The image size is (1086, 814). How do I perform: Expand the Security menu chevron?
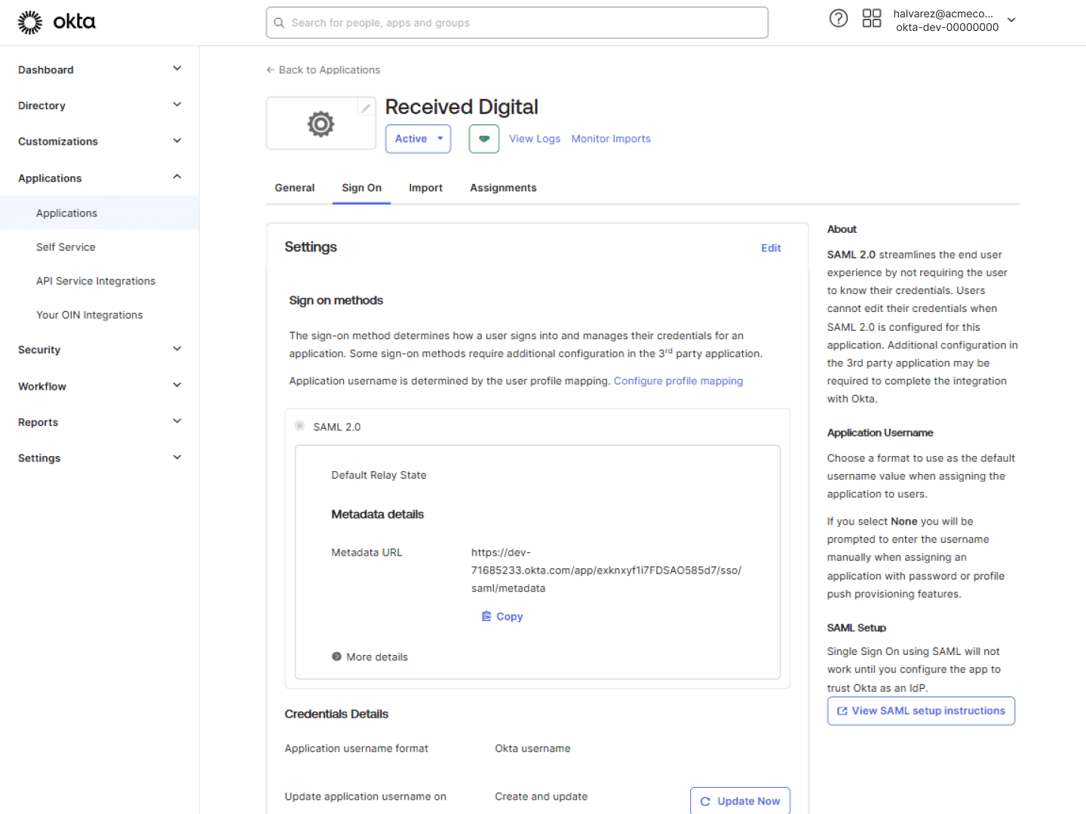[x=177, y=349]
